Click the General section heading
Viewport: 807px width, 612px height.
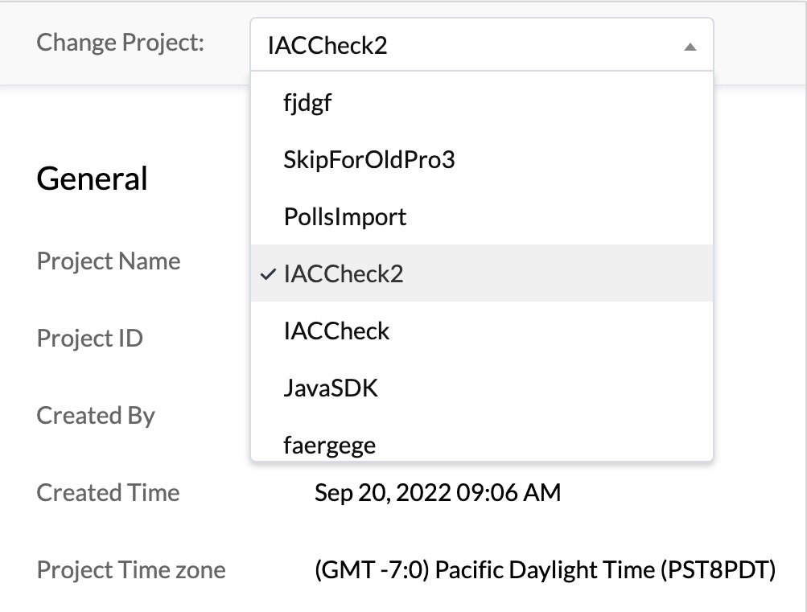[93, 179]
